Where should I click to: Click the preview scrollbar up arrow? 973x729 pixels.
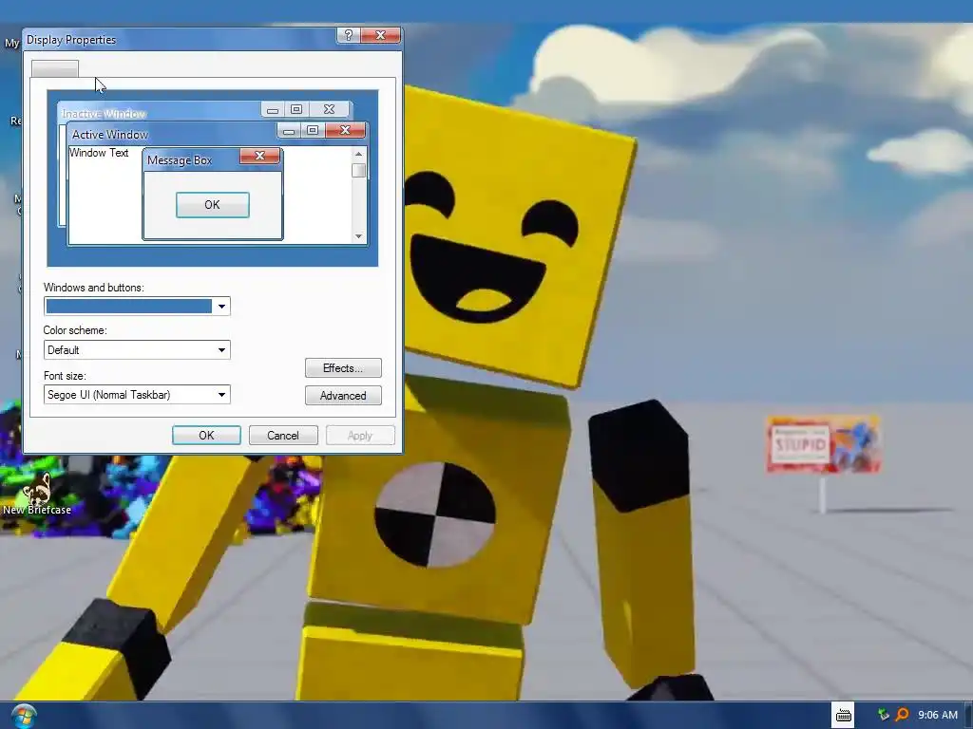point(358,153)
